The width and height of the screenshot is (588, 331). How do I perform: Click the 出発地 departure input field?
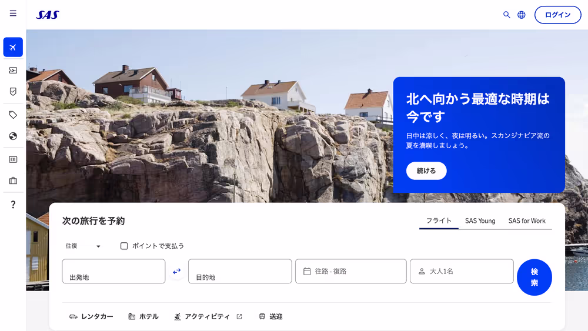click(113, 272)
